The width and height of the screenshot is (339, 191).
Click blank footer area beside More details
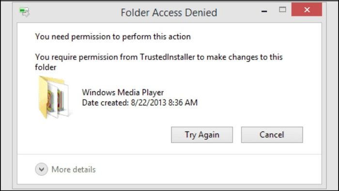point(208,169)
